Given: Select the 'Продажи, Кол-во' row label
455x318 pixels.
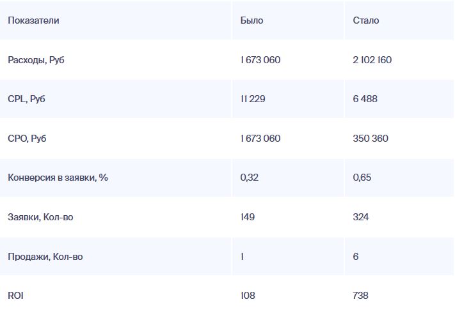Looking at the screenshot, I should click(45, 257).
